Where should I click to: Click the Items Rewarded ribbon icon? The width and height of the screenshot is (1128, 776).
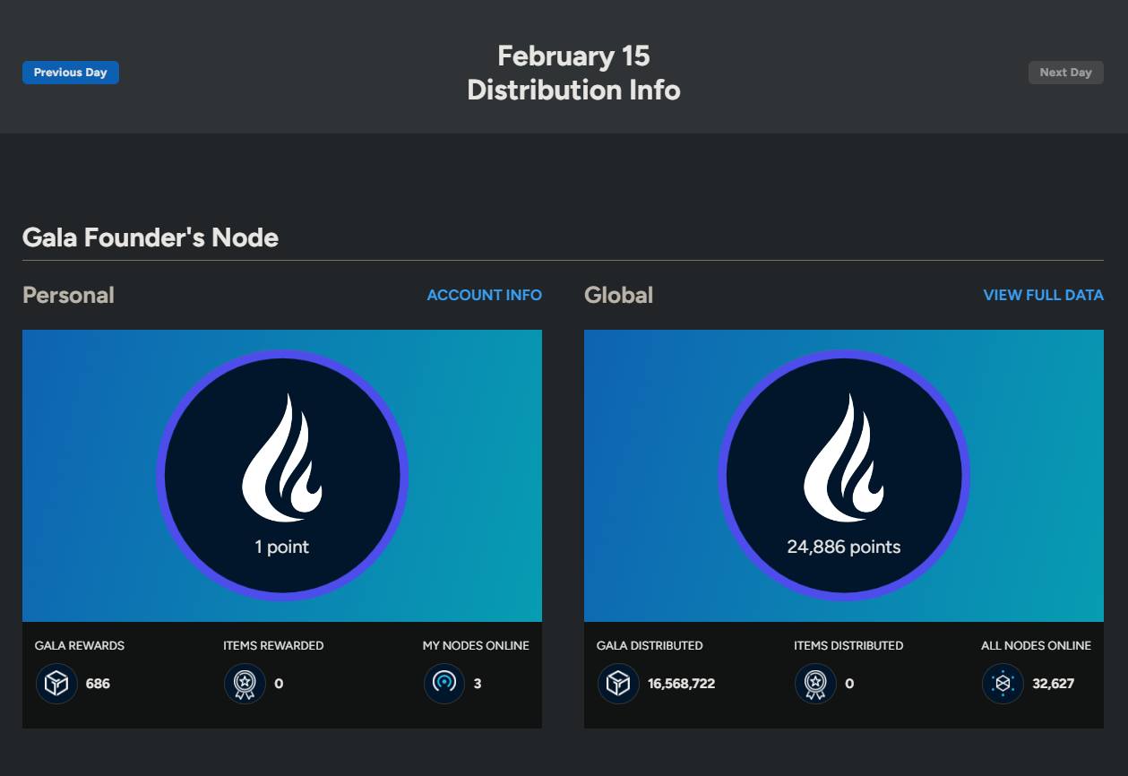[245, 684]
